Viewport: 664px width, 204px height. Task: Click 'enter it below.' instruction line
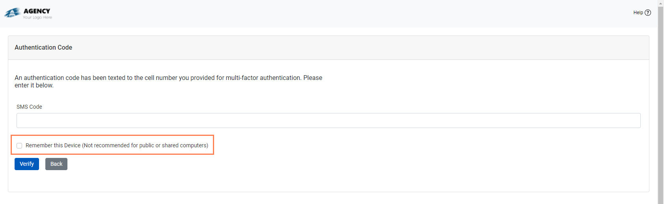pyautogui.click(x=34, y=85)
